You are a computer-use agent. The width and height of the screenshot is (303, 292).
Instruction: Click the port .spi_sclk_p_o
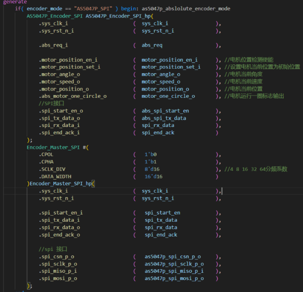click(x=58, y=264)
